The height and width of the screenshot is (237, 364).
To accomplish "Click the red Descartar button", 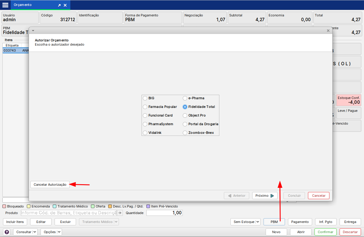I will [350, 232].
